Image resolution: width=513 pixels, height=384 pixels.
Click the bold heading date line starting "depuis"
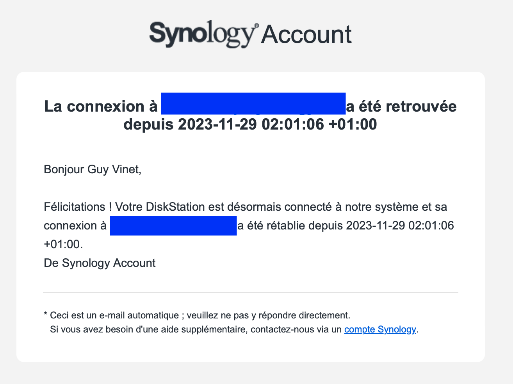[250, 124]
